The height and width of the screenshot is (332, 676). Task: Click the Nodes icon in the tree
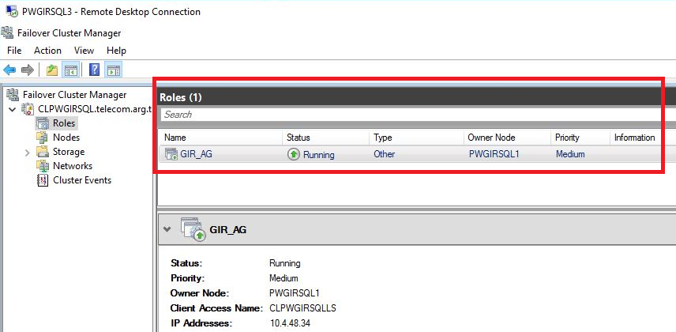point(43,138)
